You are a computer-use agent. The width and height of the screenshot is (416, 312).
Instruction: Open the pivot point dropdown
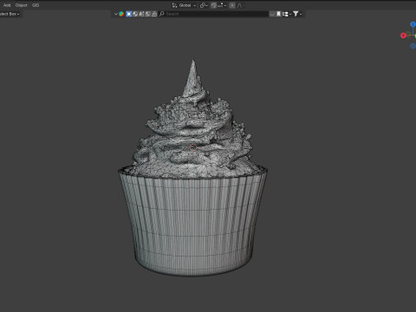204,5
